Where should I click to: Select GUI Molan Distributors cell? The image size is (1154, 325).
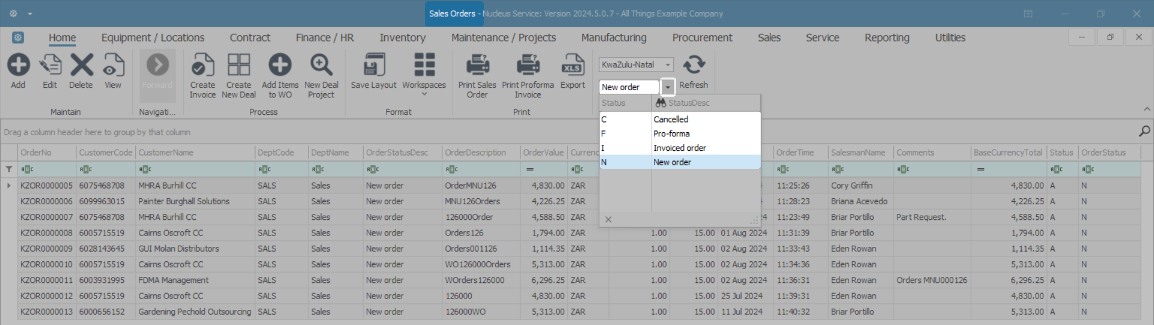point(195,249)
